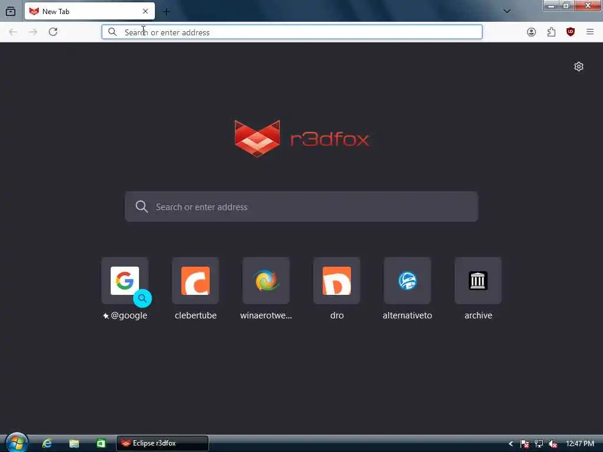Viewport: 603px width, 452px height.
Task: Open the clebertube shortcut tile
Action: coord(196,281)
